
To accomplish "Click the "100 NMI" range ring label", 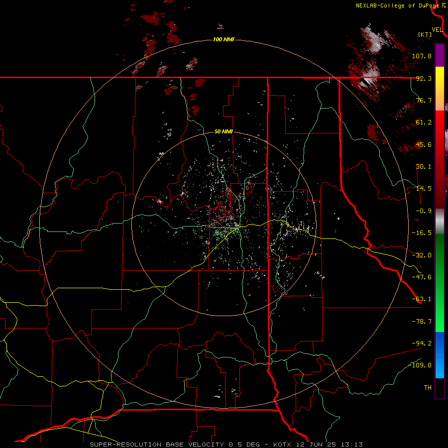I will [x=224, y=39].
